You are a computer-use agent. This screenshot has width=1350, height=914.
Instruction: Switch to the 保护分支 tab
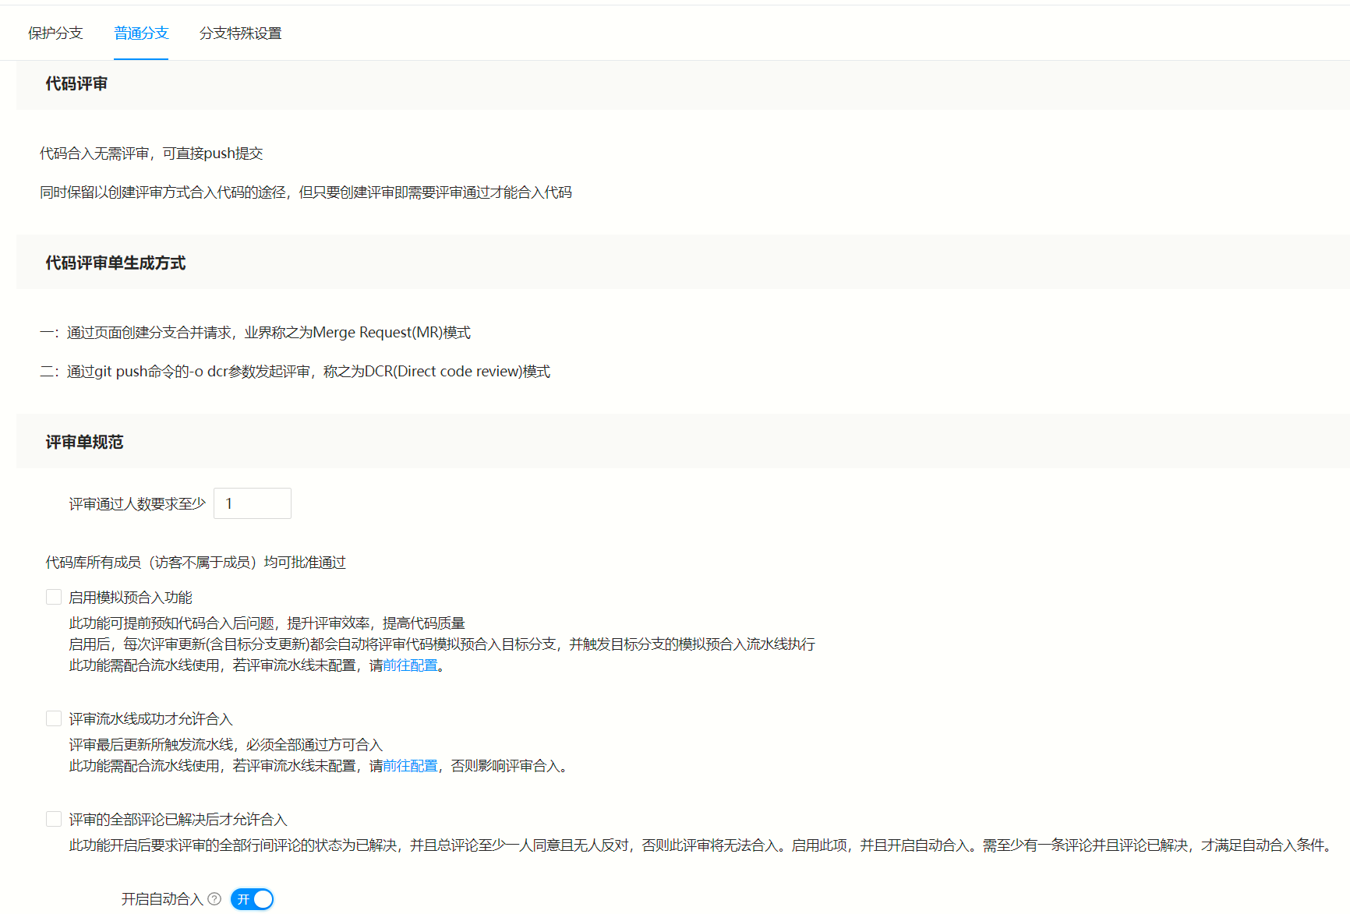coord(55,33)
